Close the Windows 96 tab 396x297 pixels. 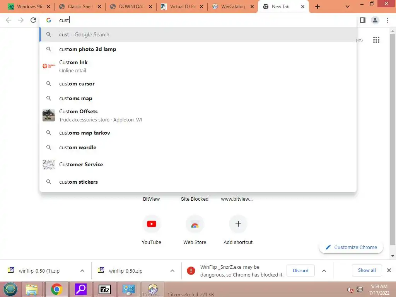[x=48, y=7]
